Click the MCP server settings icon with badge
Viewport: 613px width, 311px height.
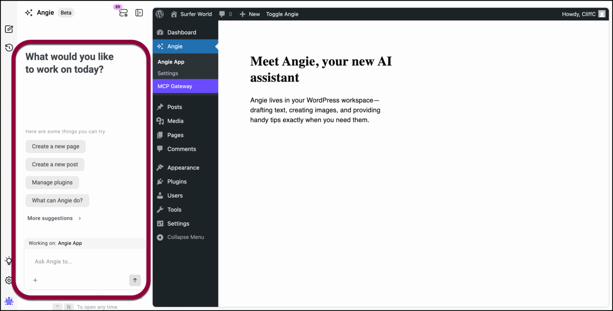pyautogui.click(x=123, y=13)
